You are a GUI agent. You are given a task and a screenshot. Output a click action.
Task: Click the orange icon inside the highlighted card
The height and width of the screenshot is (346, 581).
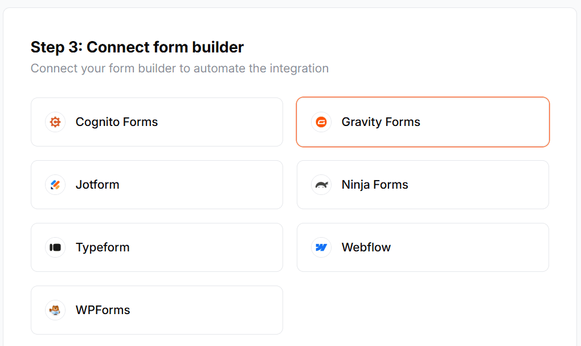tap(321, 121)
